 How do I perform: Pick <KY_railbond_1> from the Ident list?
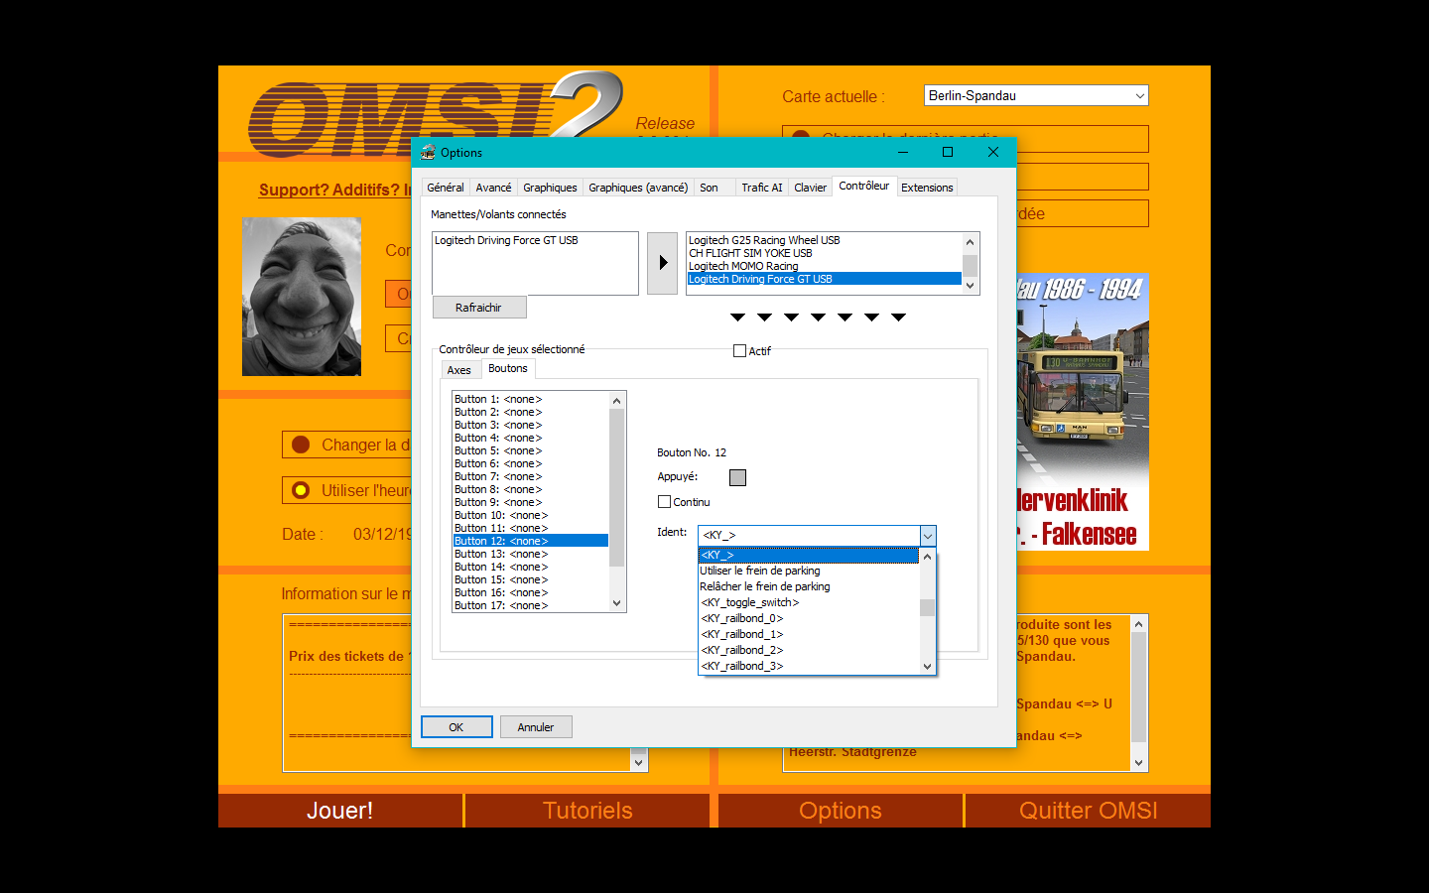[x=809, y=634]
